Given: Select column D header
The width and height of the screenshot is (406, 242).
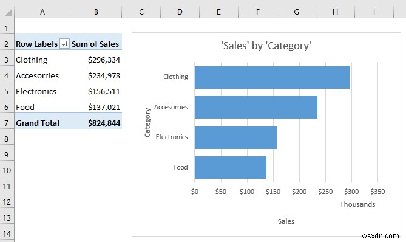Looking at the screenshot, I should [x=180, y=12].
